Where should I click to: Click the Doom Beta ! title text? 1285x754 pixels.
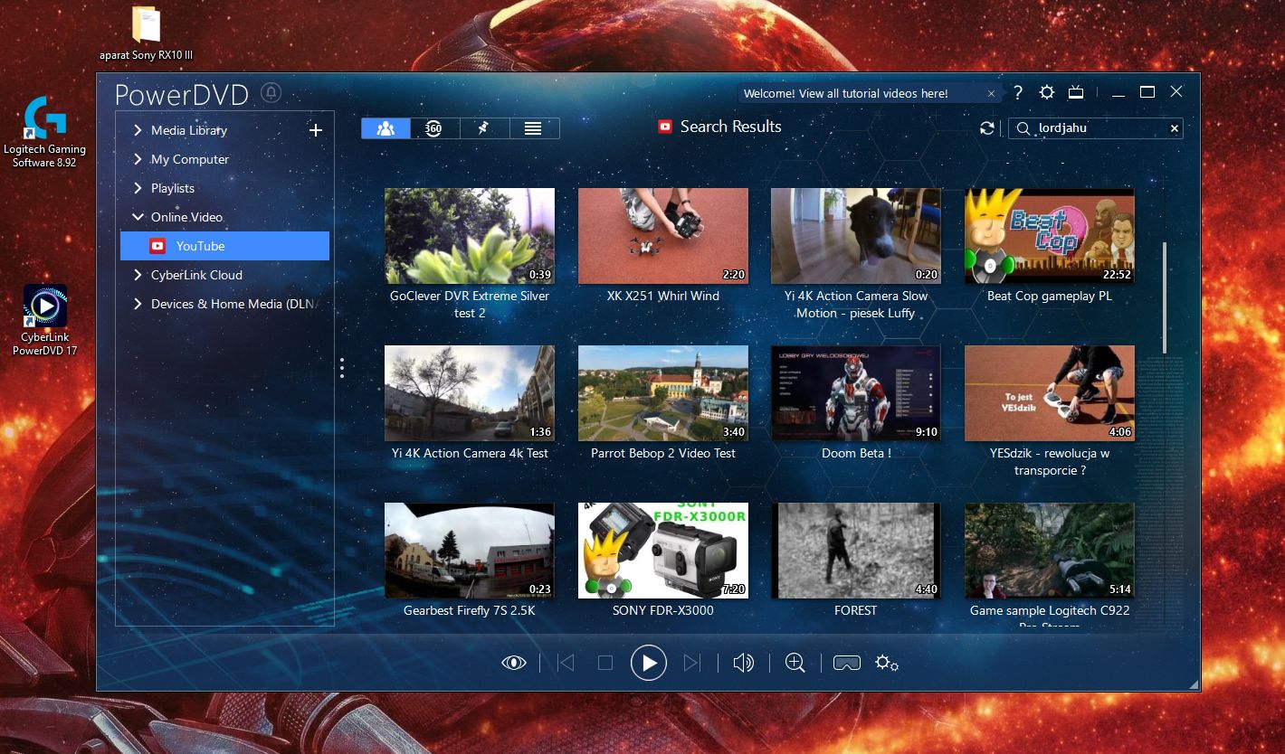pyautogui.click(x=856, y=453)
